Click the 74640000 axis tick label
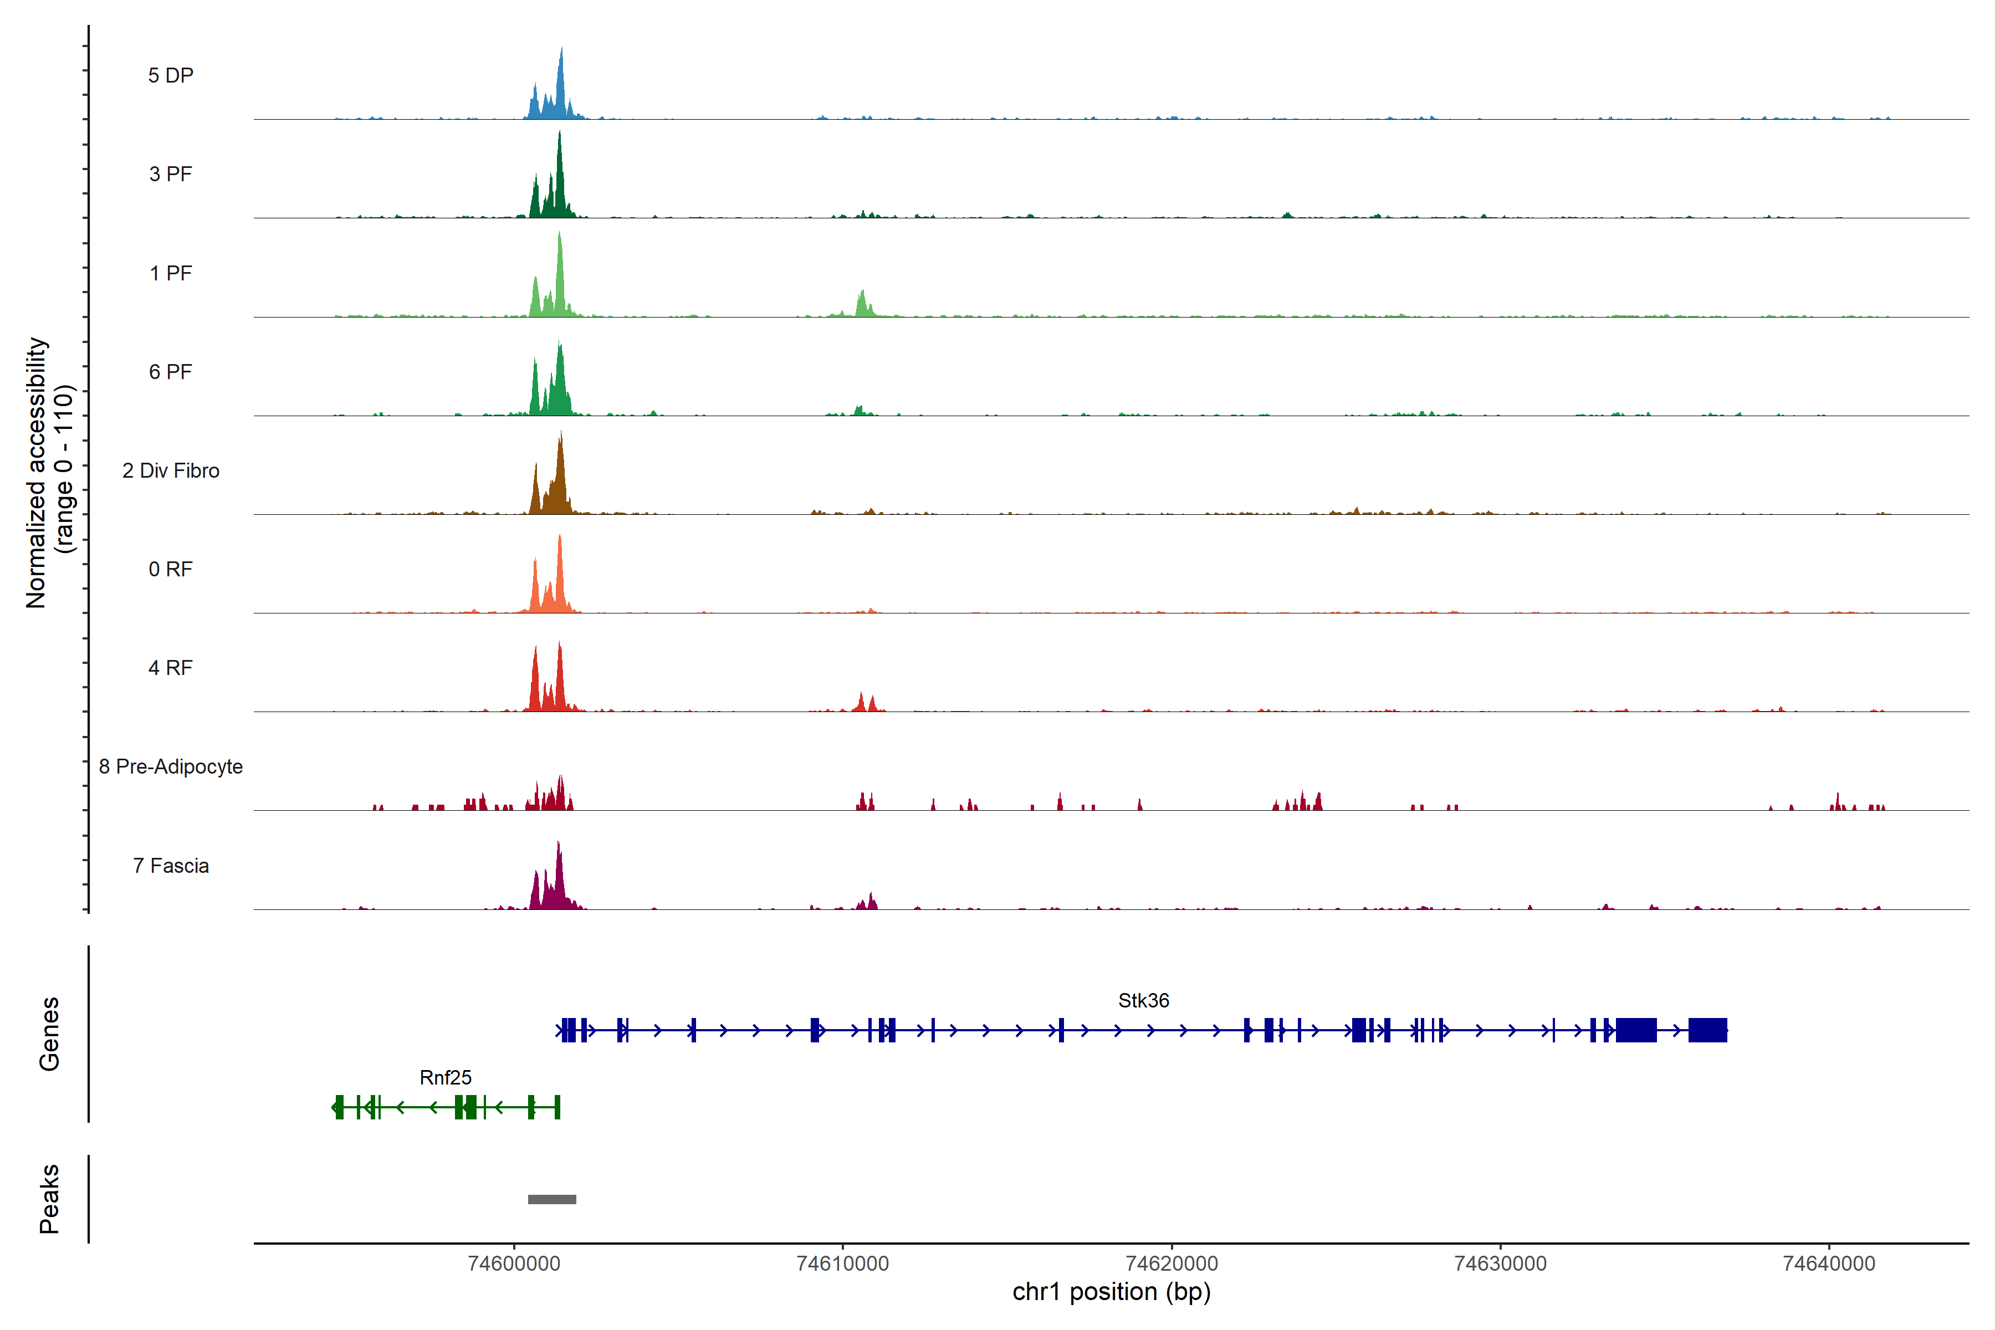Image resolution: width=1995 pixels, height=1330 pixels. coord(1829,1264)
